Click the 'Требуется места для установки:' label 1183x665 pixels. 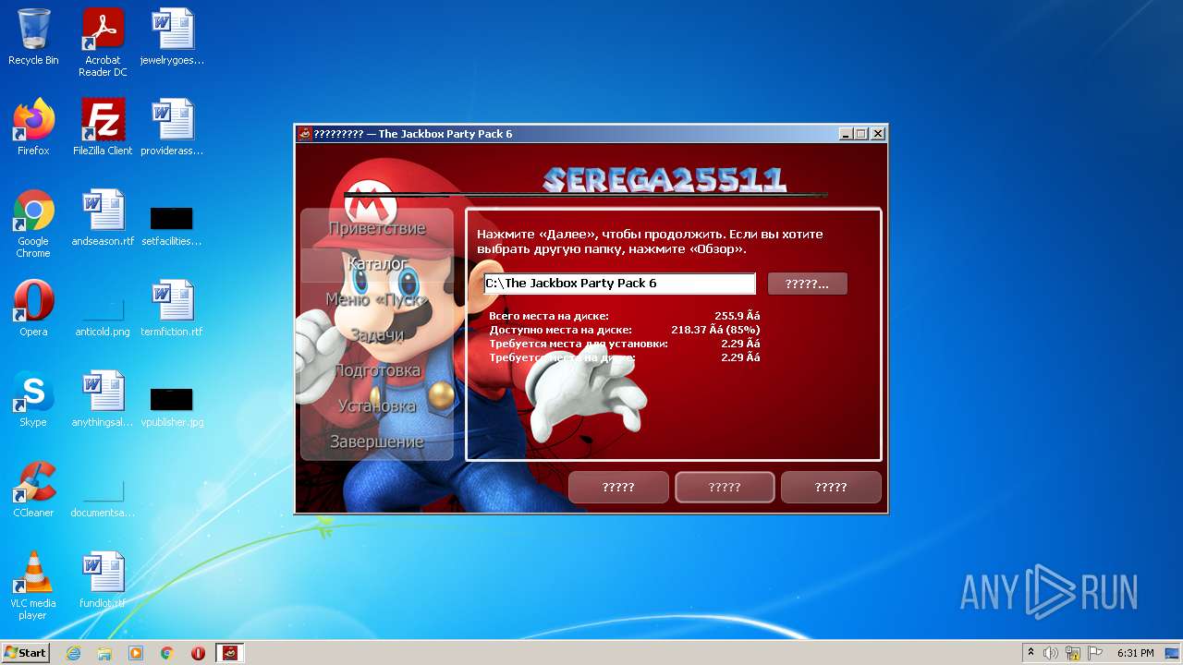579,344
